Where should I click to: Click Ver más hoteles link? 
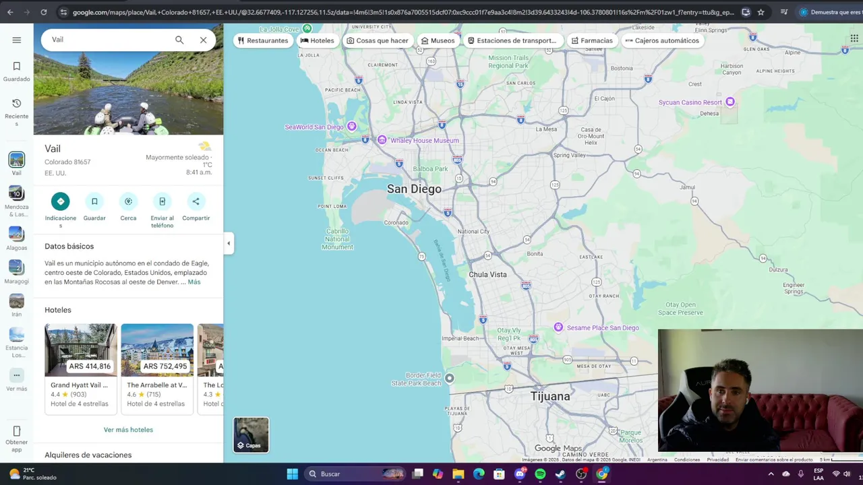pos(128,430)
